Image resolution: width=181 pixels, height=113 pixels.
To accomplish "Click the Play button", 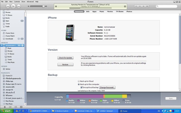I will pos(13,6).
